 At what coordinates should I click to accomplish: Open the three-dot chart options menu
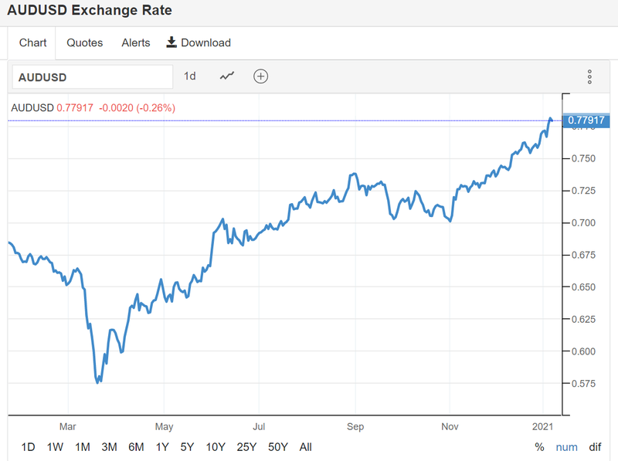click(589, 76)
